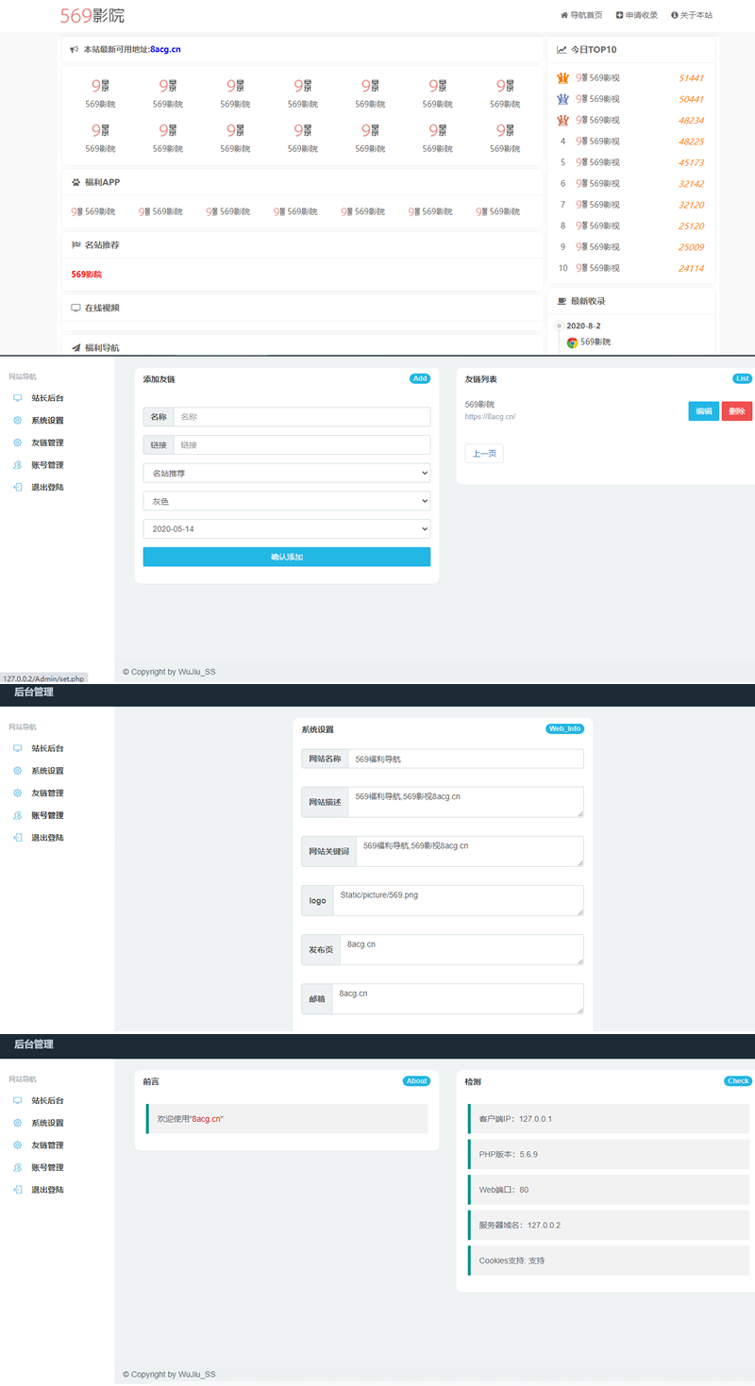Open the 2020-05-14 date dropdown

click(x=286, y=529)
